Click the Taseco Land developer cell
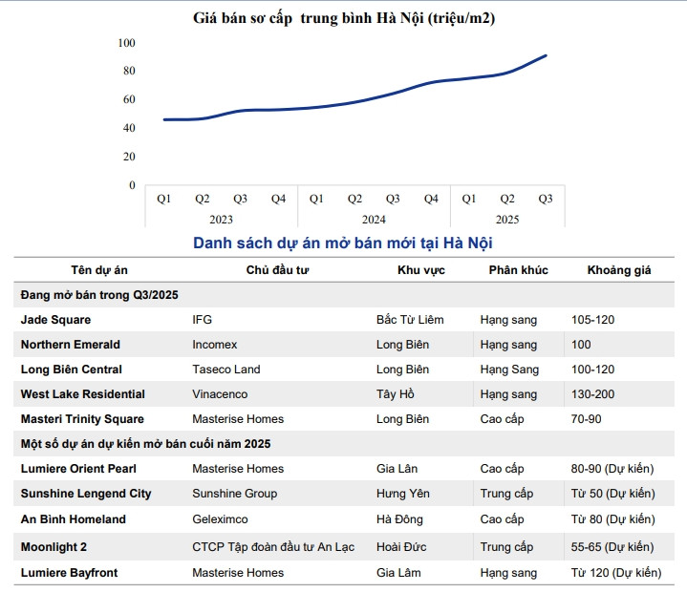Screen dimensions: 687x592 [225, 370]
